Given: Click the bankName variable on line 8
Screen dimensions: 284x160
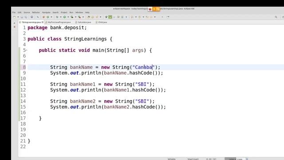Looking at the screenshot, I should click(x=81, y=67).
